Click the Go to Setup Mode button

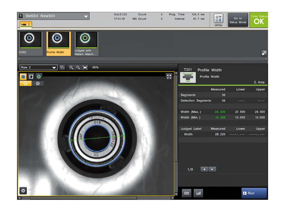[x=238, y=20]
